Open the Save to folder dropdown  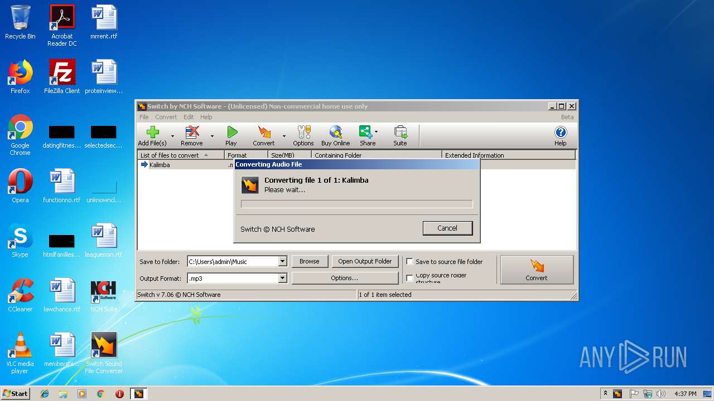(282, 261)
